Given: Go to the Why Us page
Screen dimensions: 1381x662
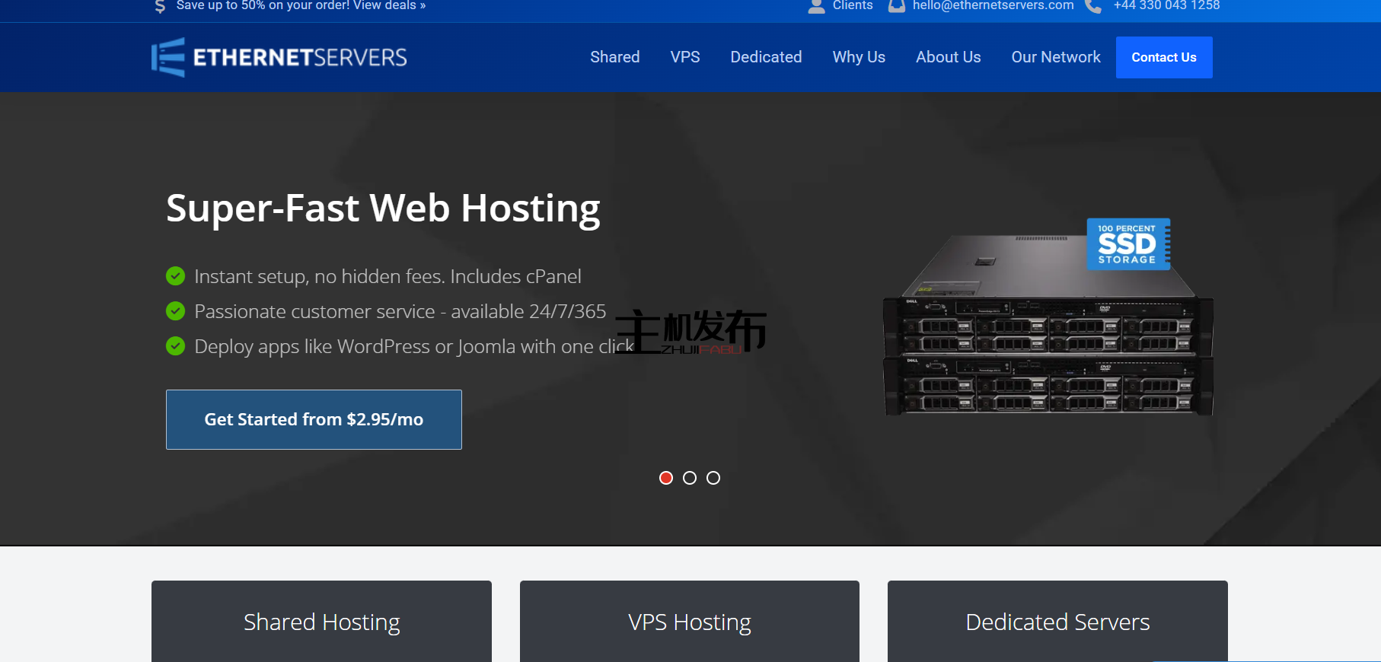Looking at the screenshot, I should click(x=859, y=57).
